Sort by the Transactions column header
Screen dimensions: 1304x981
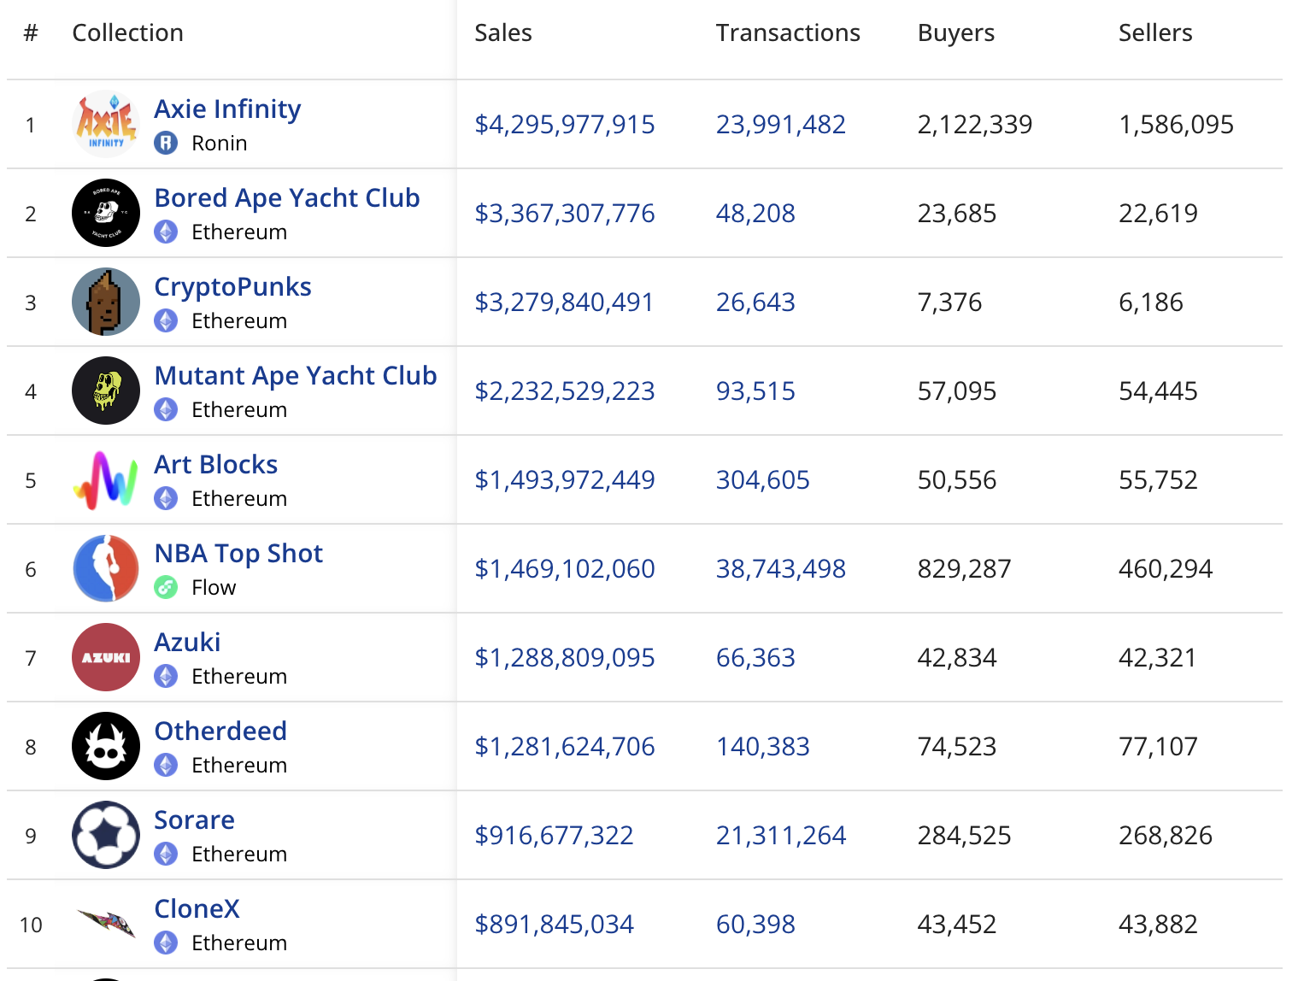click(787, 33)
